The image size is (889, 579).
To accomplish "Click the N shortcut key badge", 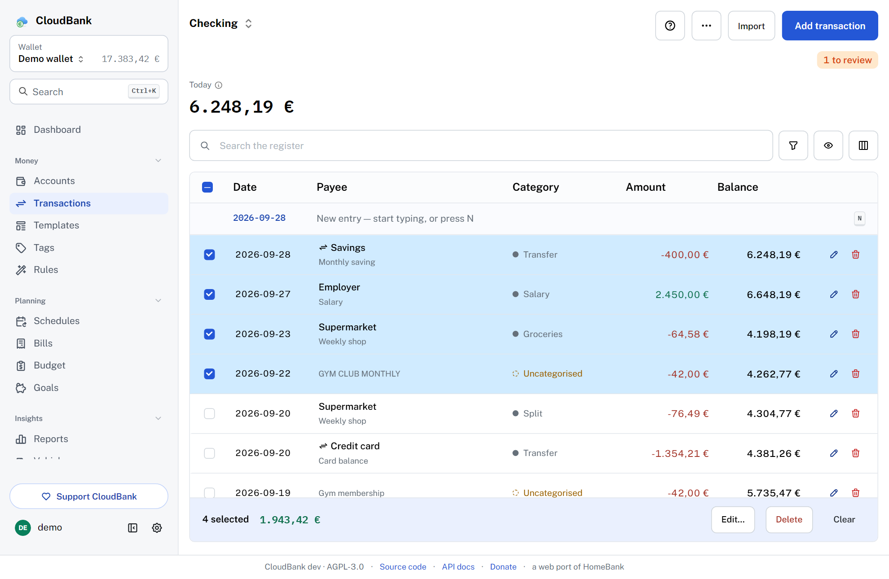I will pyautogui.click(x=859, y=219).
